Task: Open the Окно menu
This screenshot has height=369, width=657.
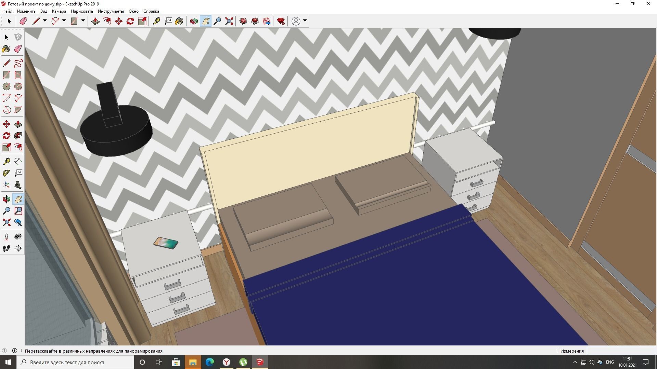Action: point(133,11)
